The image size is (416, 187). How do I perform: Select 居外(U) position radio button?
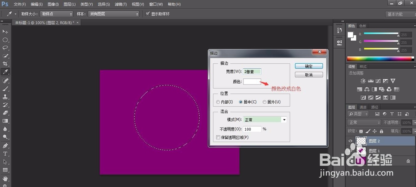[265, 102]
